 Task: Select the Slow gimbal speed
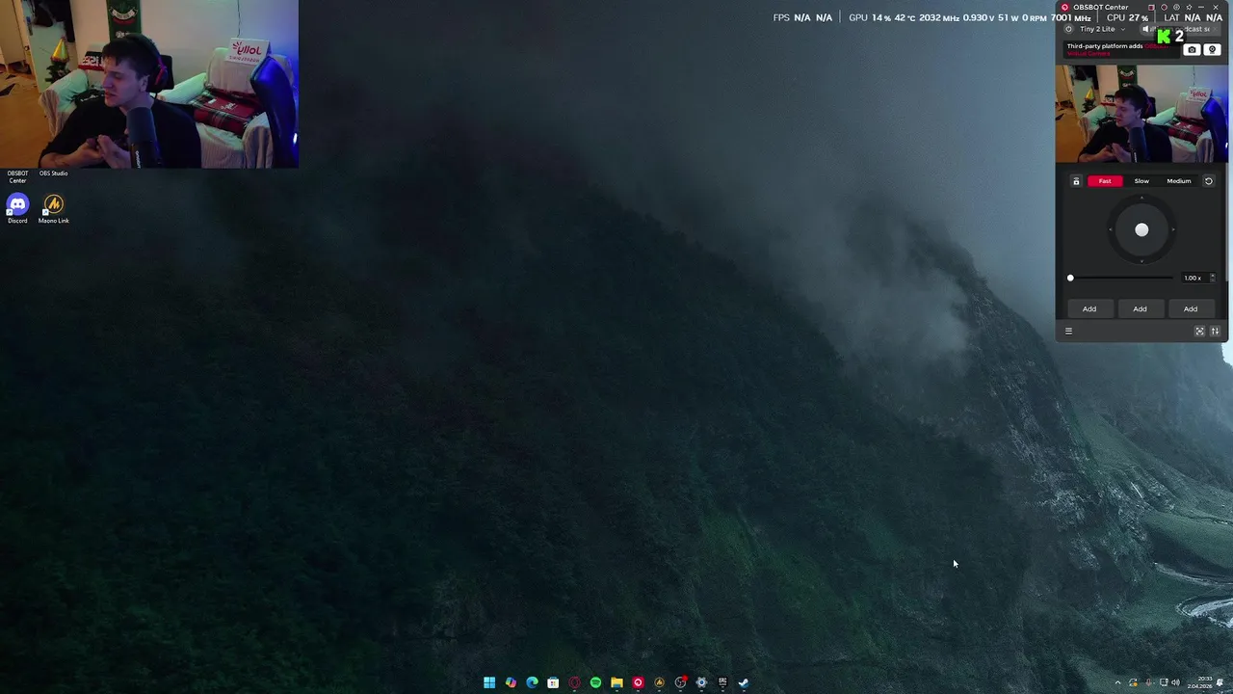tap(1141, 181)
